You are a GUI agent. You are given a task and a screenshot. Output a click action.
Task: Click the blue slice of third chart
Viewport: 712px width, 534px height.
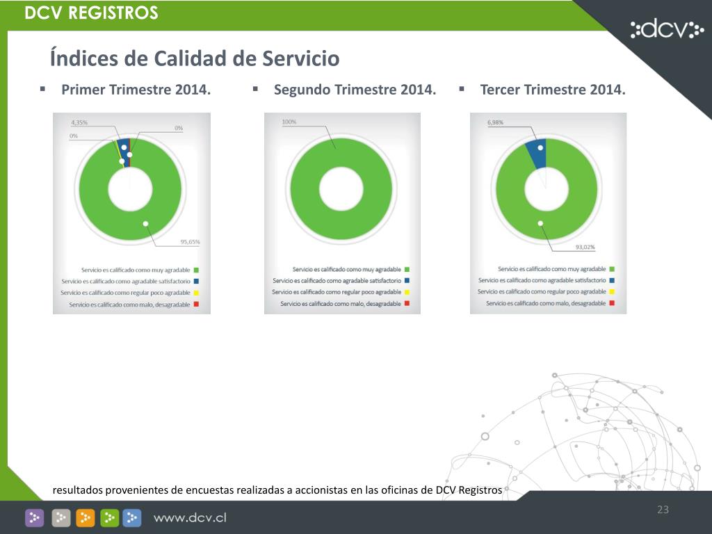537,154
